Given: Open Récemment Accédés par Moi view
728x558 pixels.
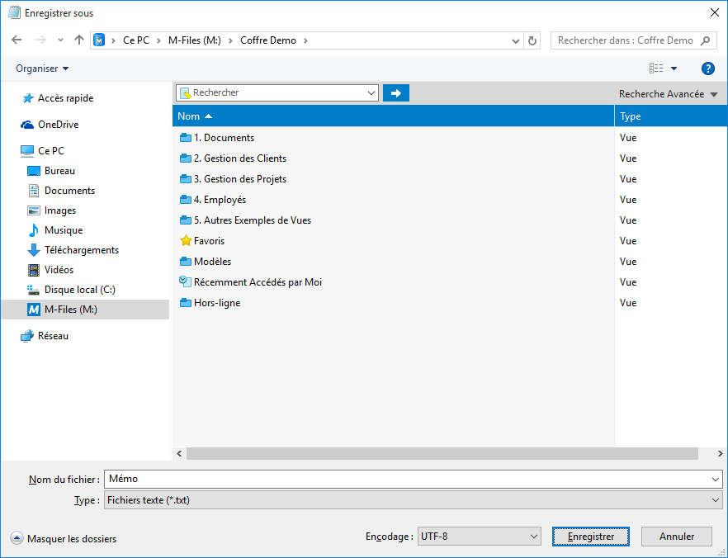Looking at the screenshot, I should (x=257, y=282).
